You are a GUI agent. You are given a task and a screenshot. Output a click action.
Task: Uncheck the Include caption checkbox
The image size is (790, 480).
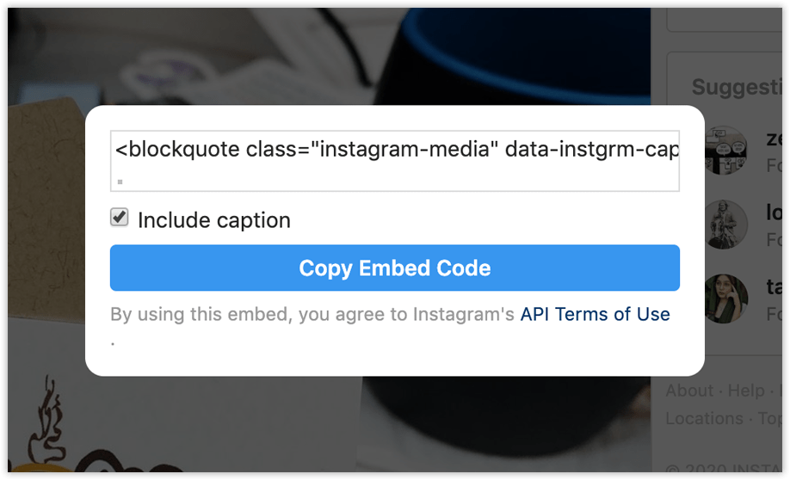coord(120,218)
